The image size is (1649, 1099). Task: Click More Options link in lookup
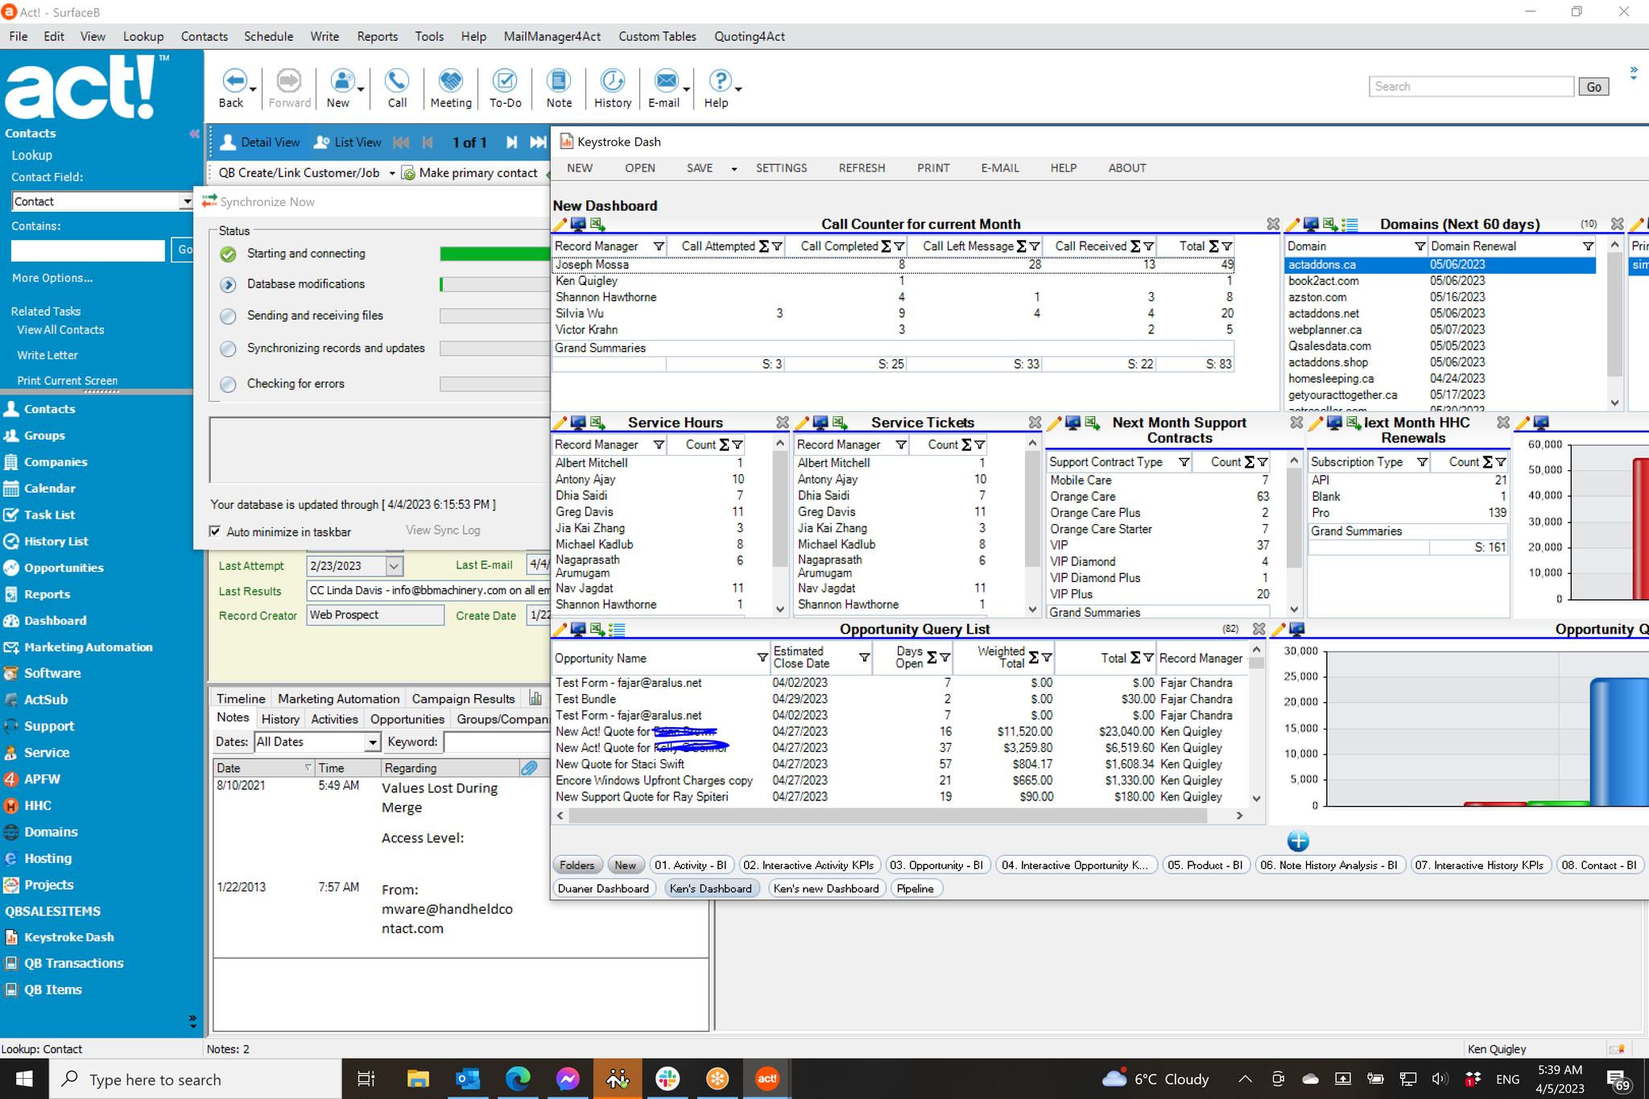(52, 278)
